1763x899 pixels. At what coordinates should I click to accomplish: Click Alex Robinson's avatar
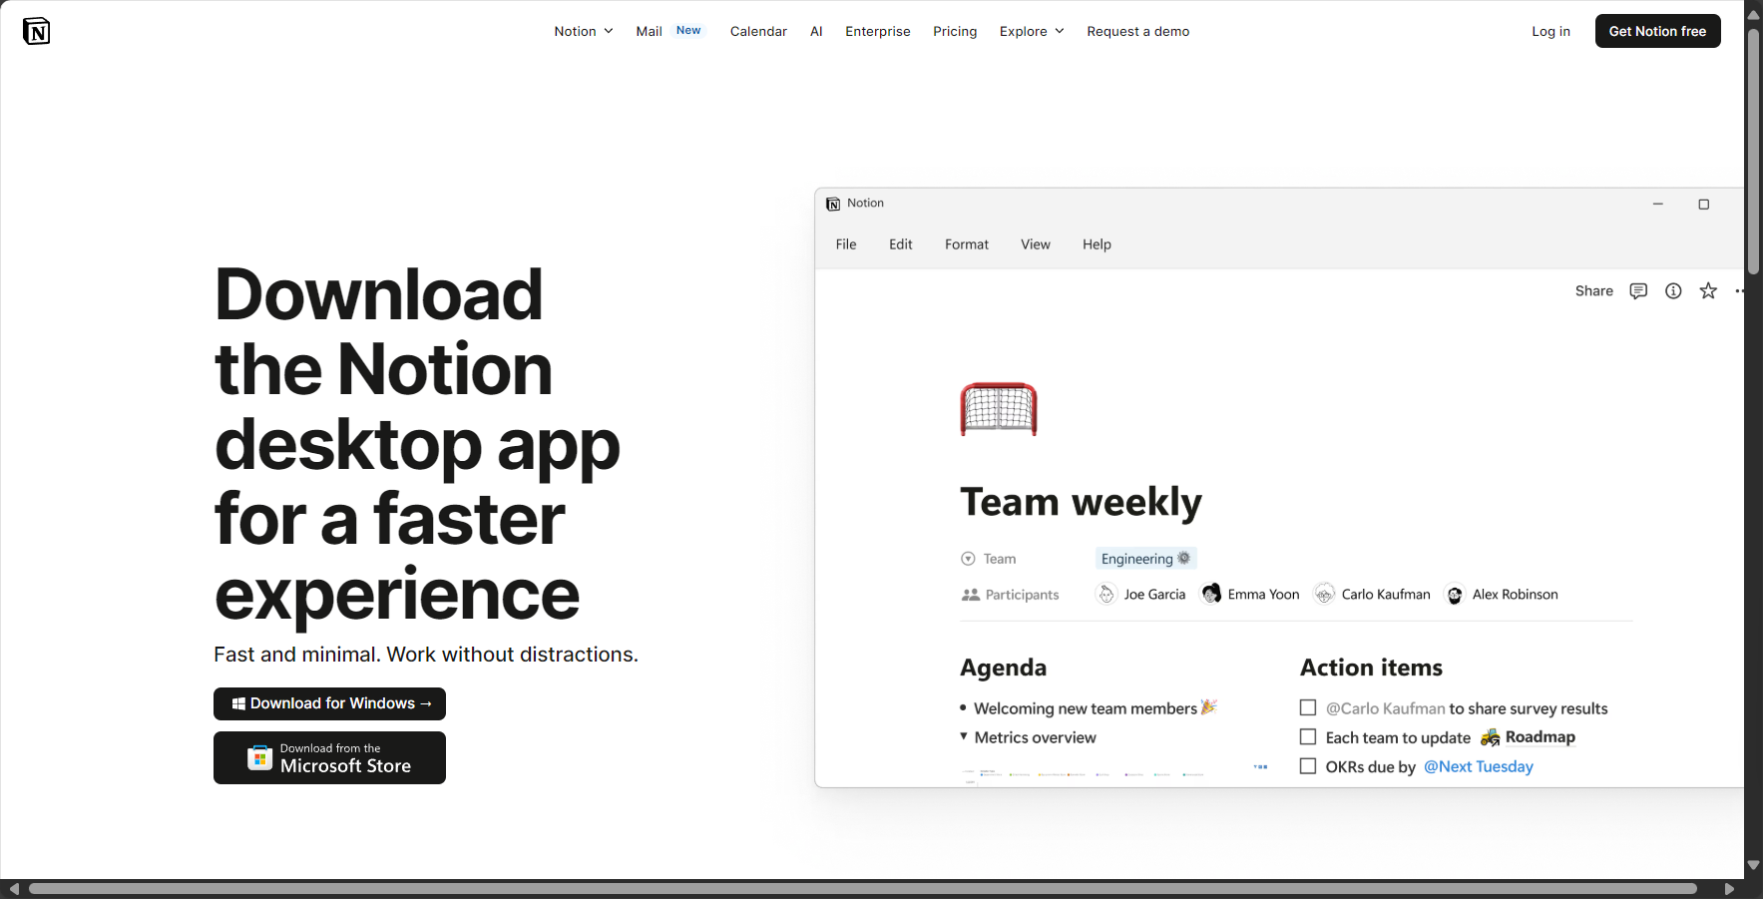pos(1455,595)
